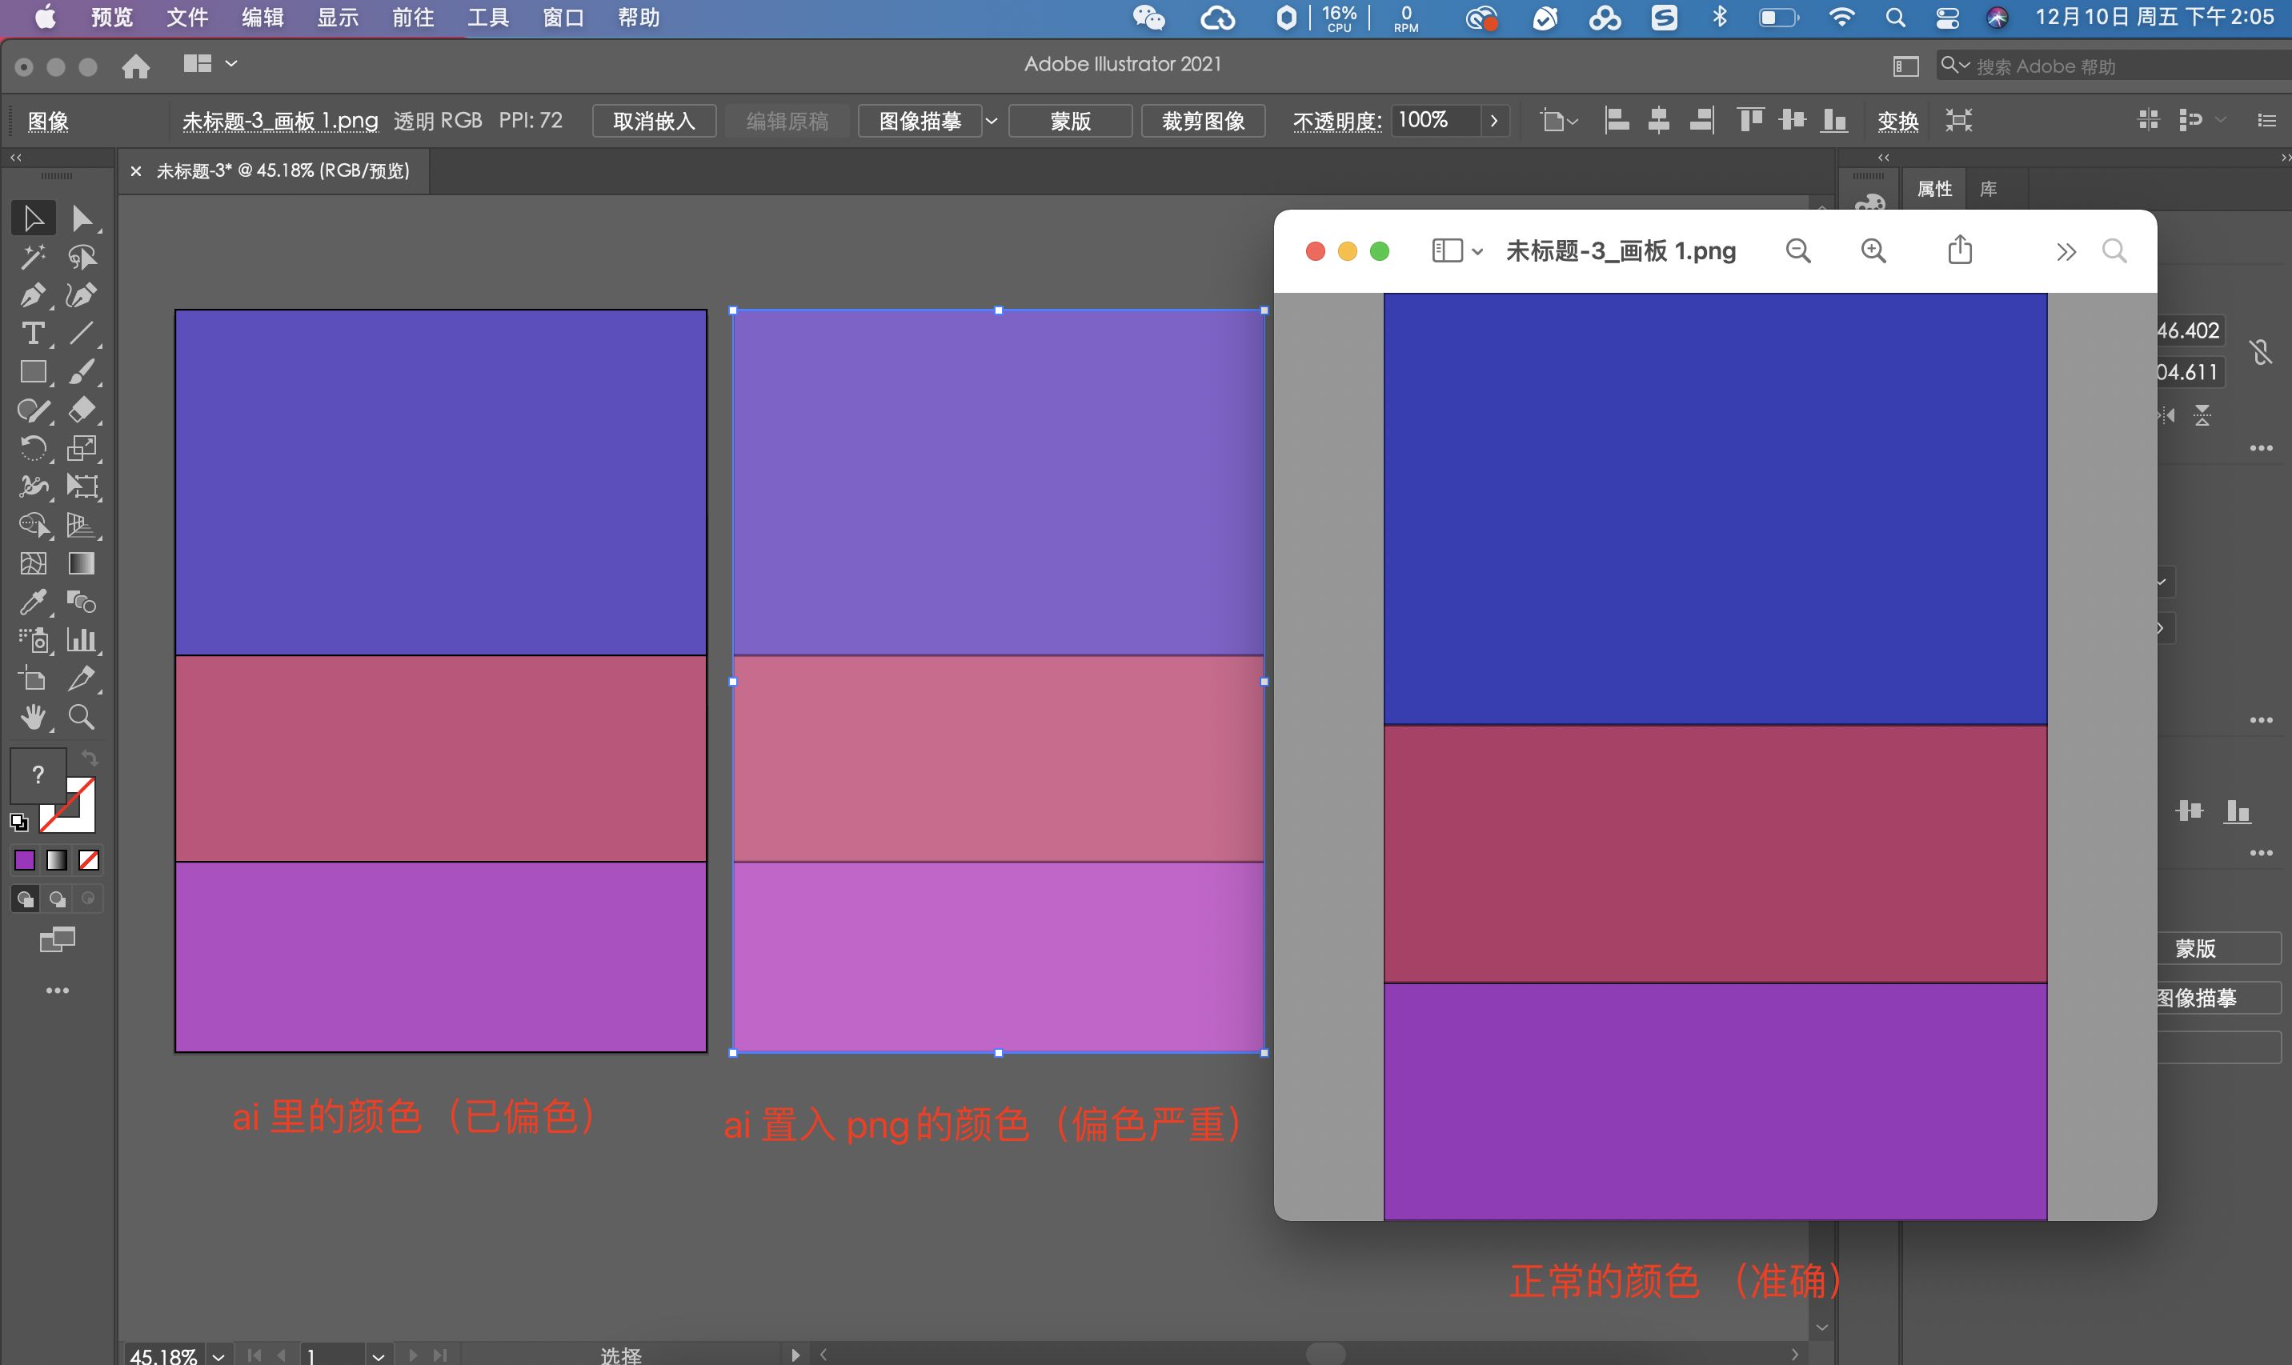The image size is (2292, 1365).
Task: Click the 裁剪图像 button
Action: coord(1202,121)
